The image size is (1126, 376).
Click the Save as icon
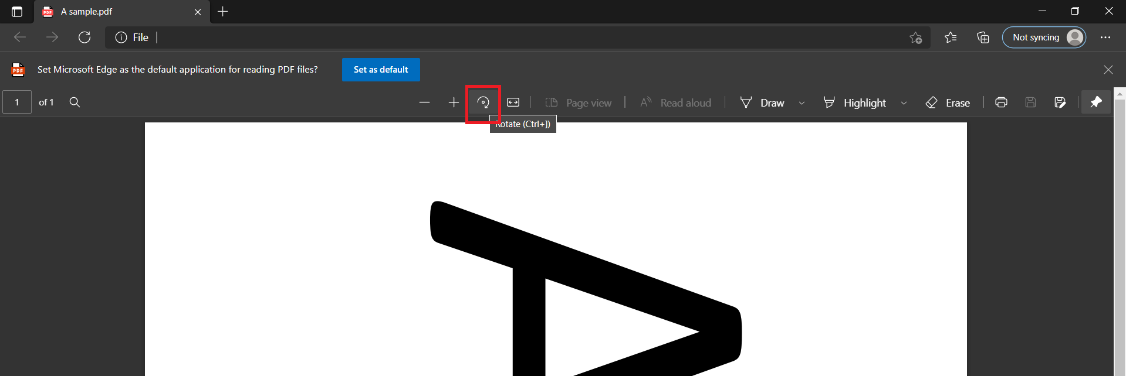pyautogui.click(x=1060, y=102)
